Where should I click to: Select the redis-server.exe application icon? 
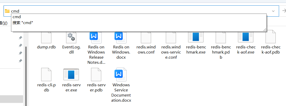click(71, 75)
